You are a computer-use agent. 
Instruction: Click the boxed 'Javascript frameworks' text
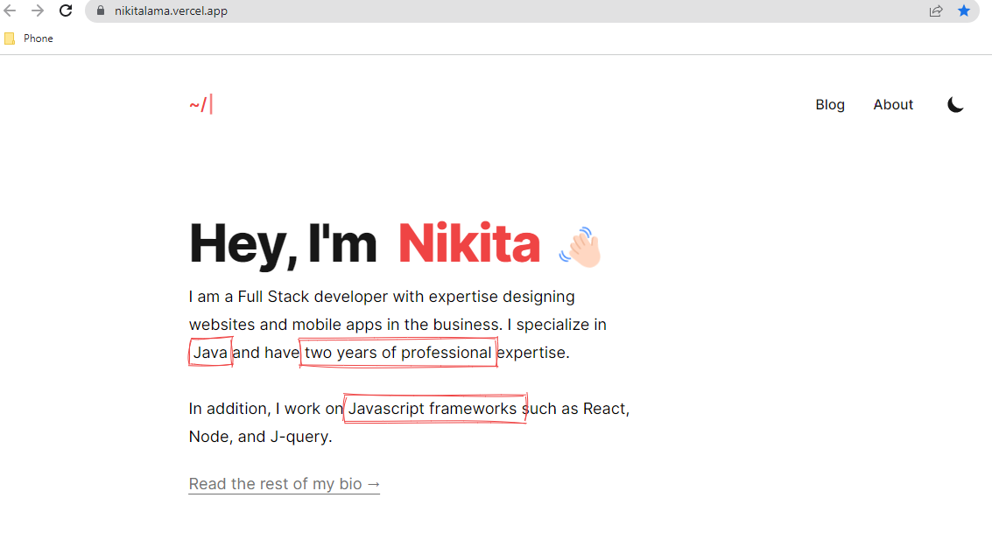433,409
